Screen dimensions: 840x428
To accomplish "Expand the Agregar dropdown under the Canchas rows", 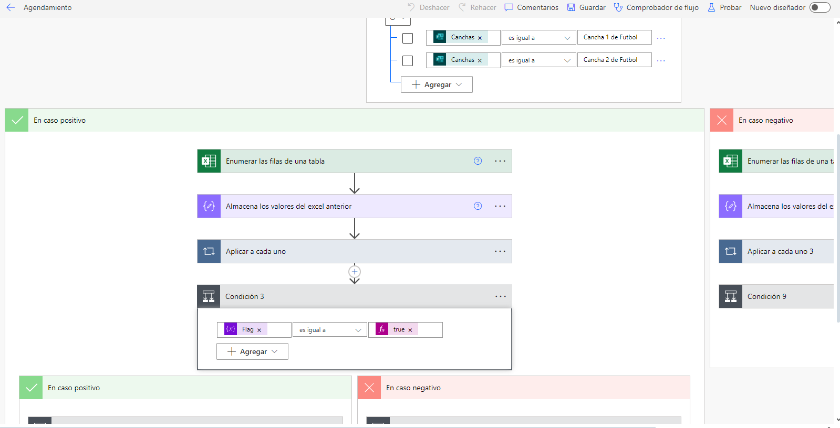I will point(437,84).
